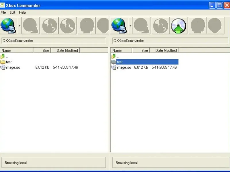Select the test folder in left pane

(6, 62)
